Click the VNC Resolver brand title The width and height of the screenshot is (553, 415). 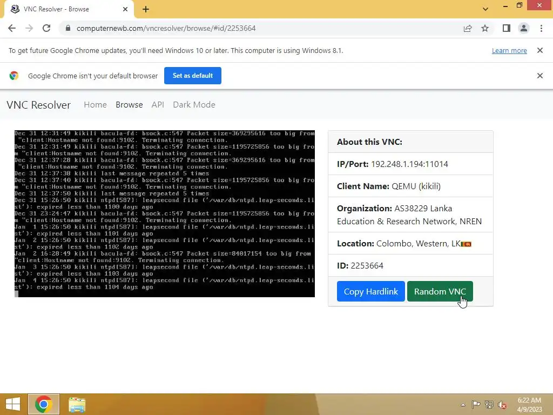coord(39,105)
